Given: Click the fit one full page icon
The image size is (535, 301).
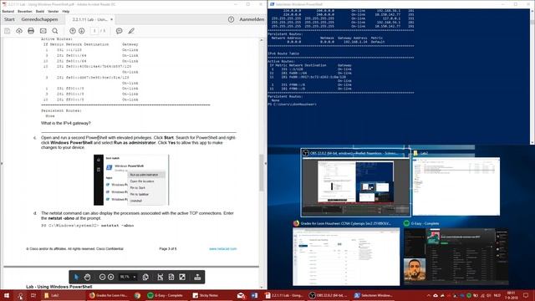Looking at the screenshot, I should pyautogui.click(x=171, y=277).
